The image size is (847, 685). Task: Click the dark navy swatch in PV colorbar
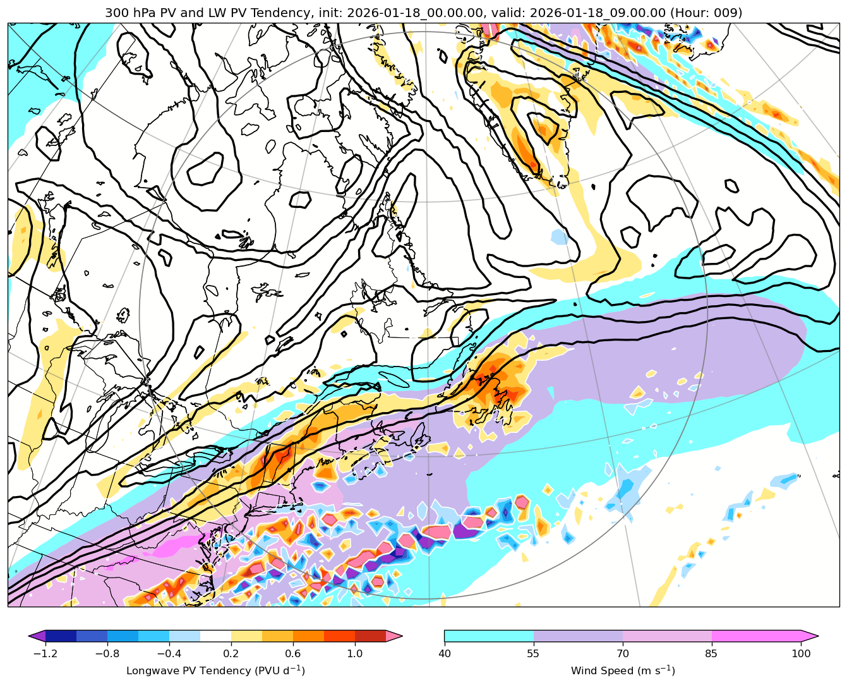(61, 636)
